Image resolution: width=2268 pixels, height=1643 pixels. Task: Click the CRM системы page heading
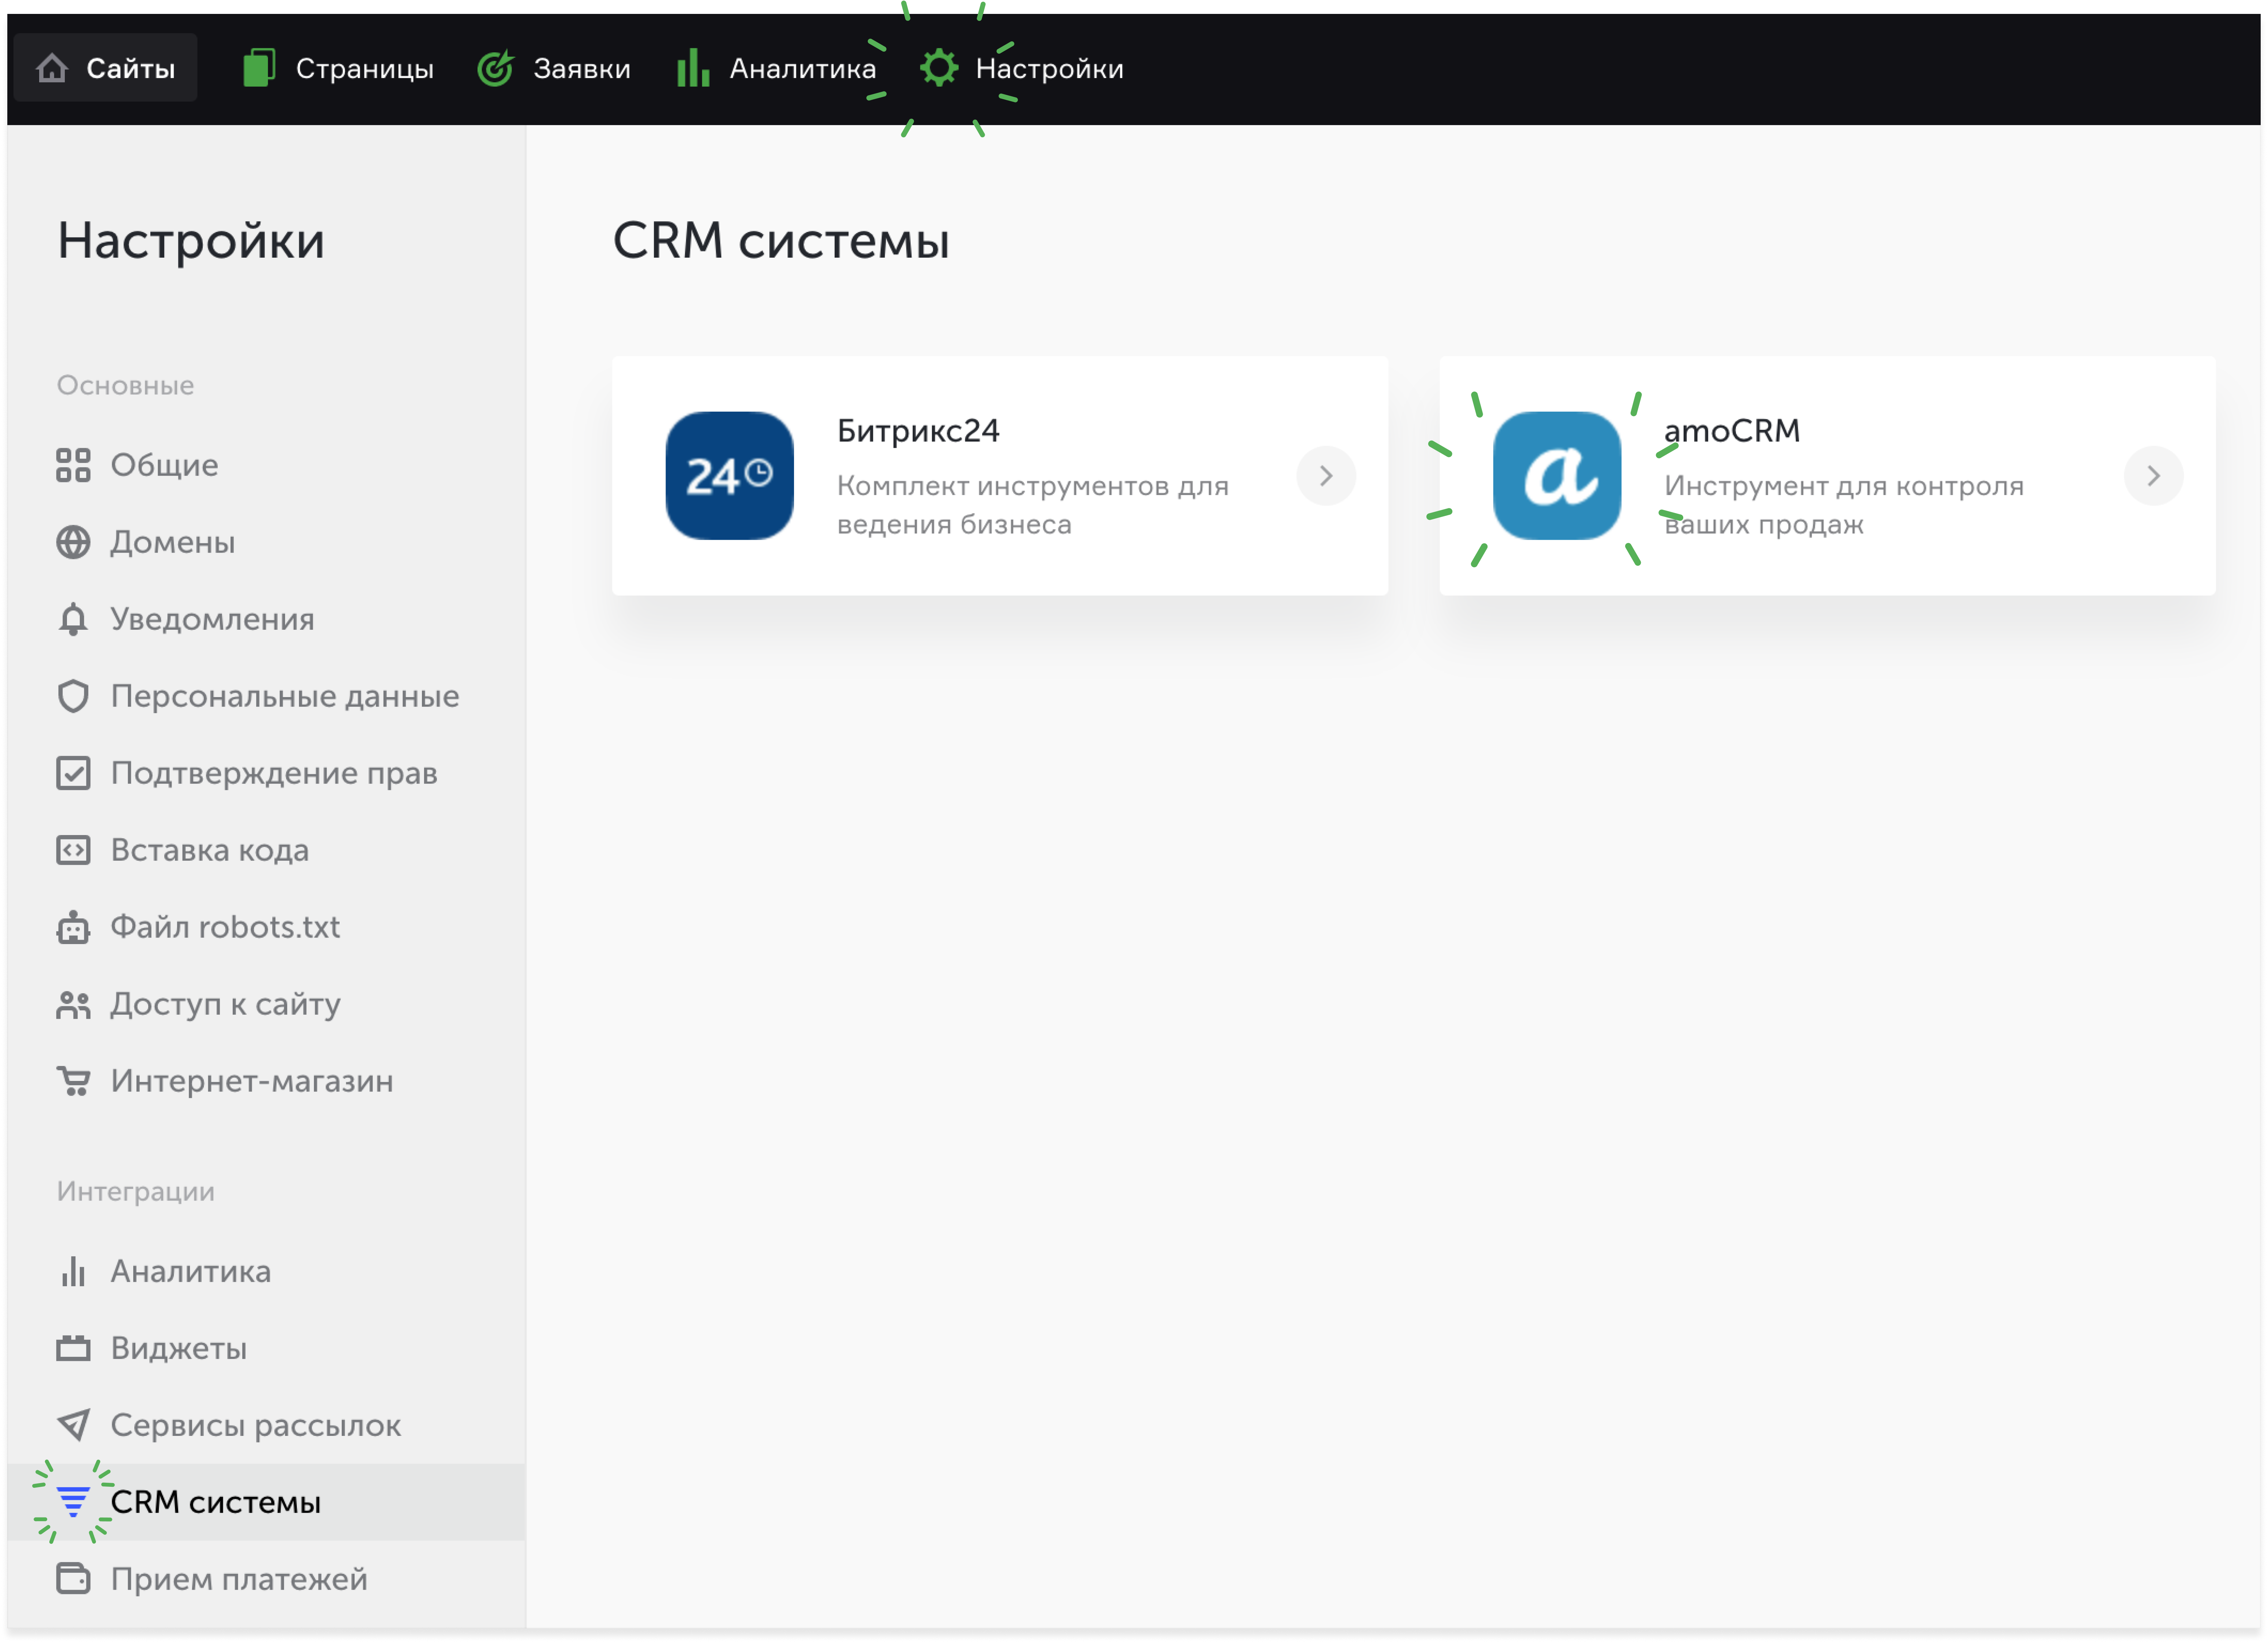click(781, 241)
